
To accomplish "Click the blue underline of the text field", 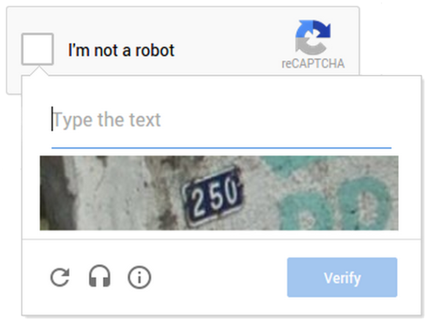I will [222, 148].
